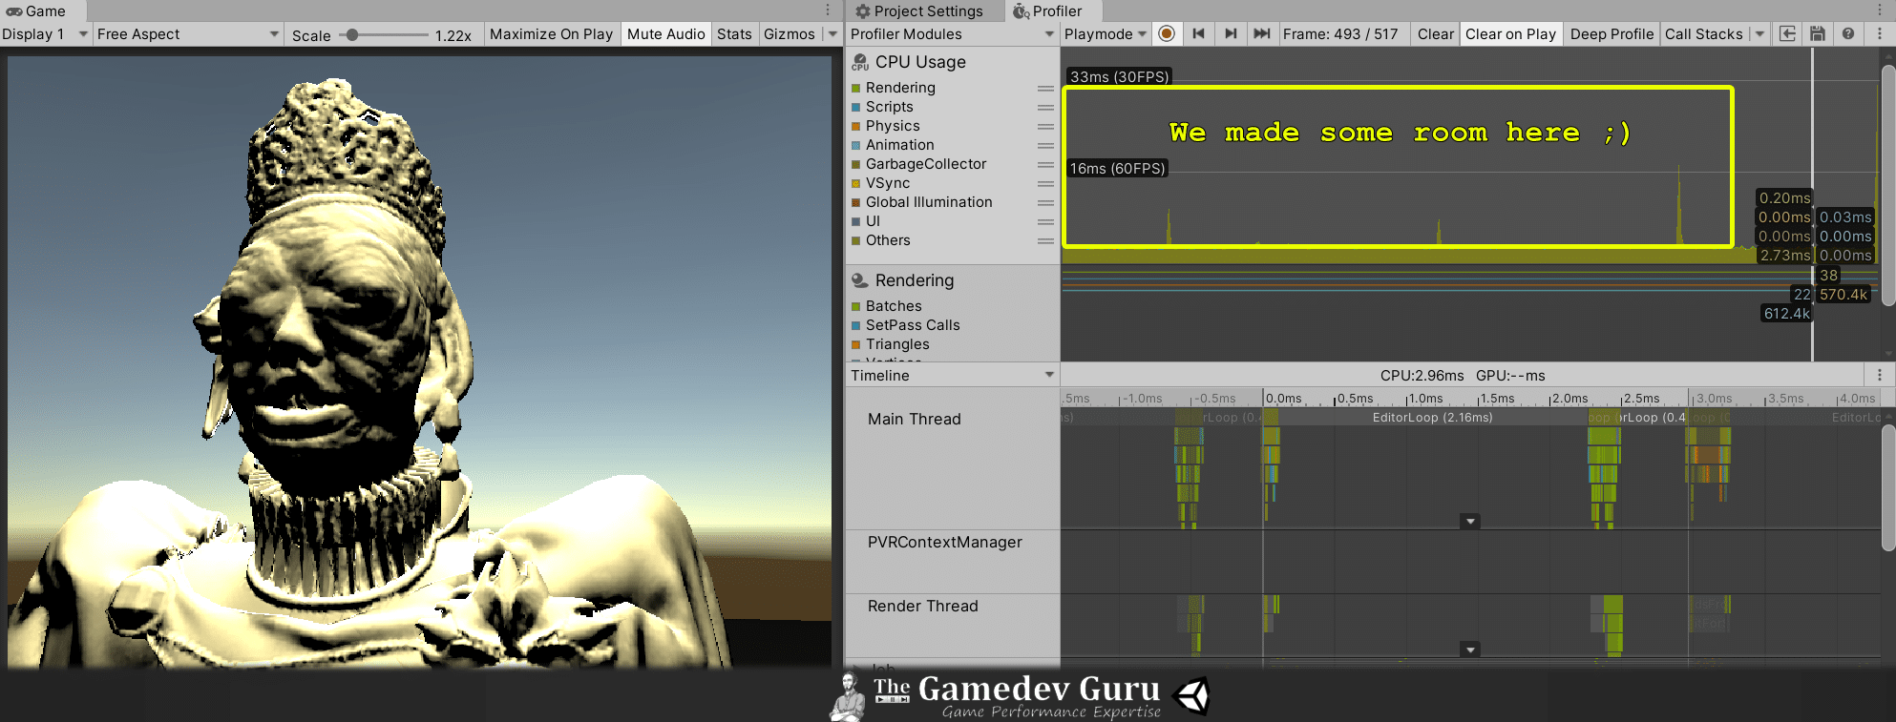Jump to the last recorded frame

1261,33
